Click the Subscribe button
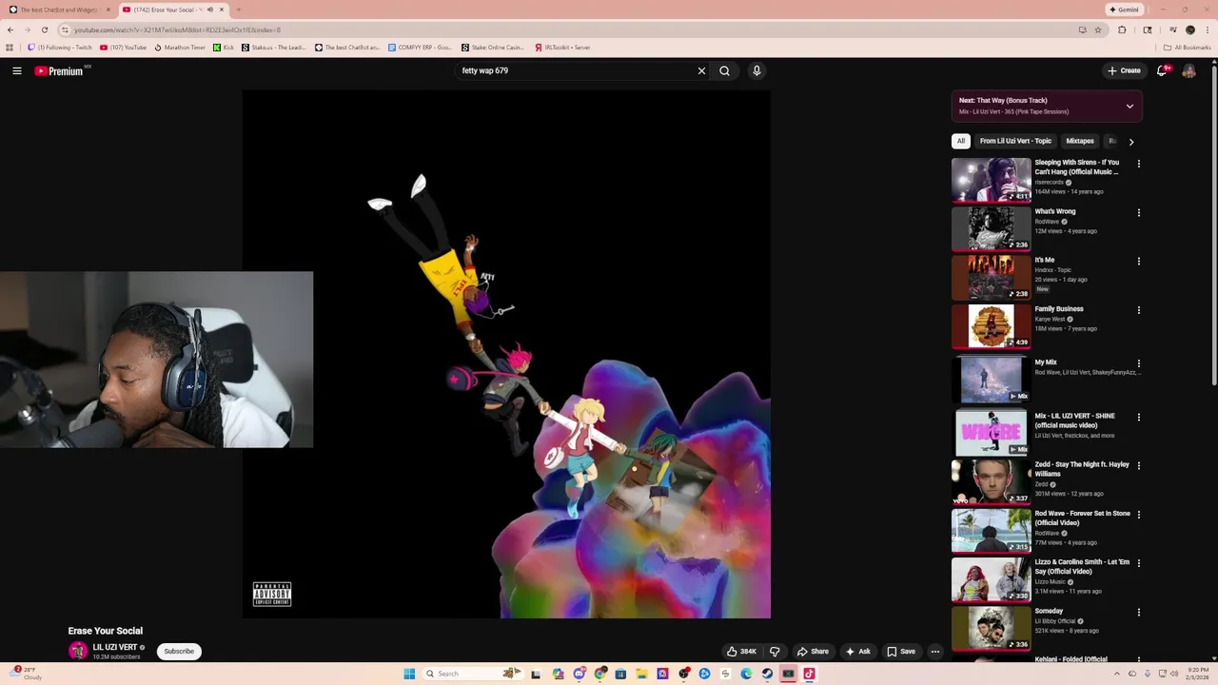Viewport: 1218px width, 685px height. tap(179, 652)
